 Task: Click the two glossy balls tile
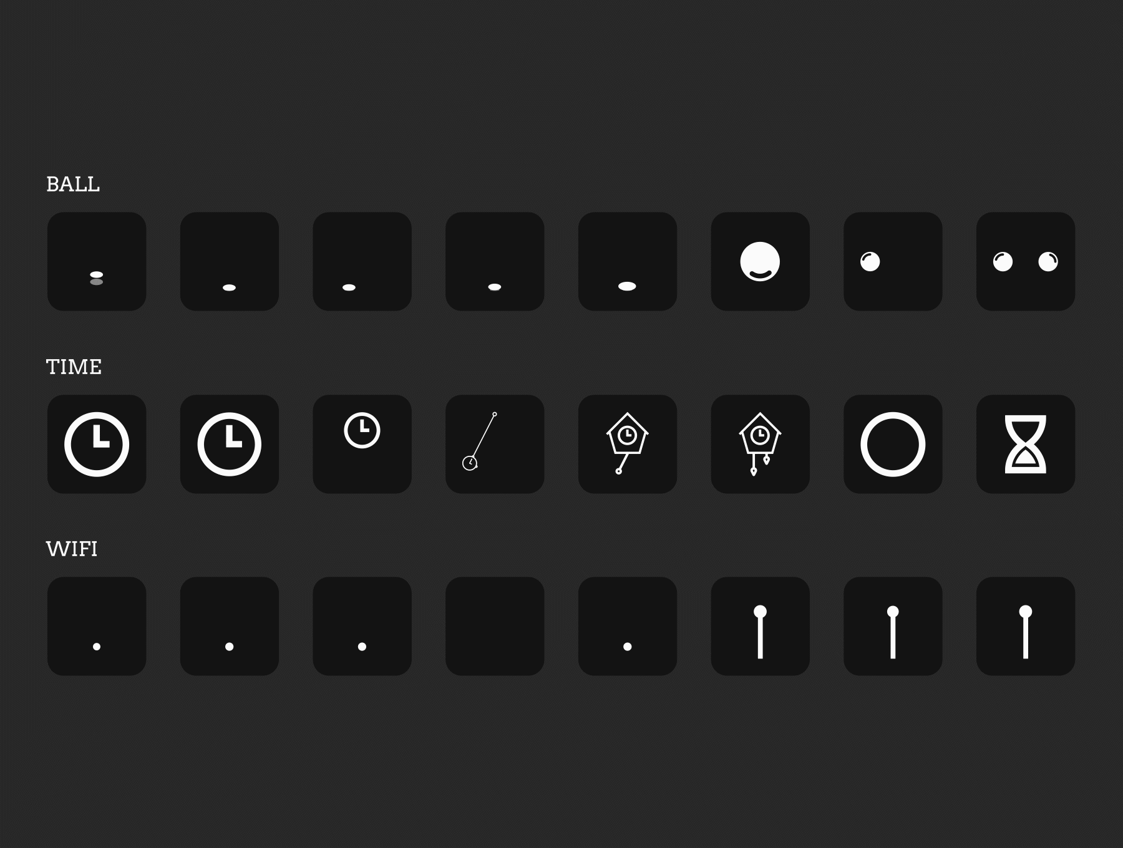point(1026,261)
